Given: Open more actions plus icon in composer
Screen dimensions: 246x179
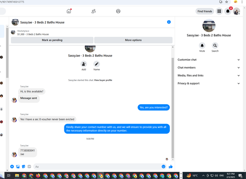Looking at the screenshot, I should pyautogui.click(x=12, y=167).
